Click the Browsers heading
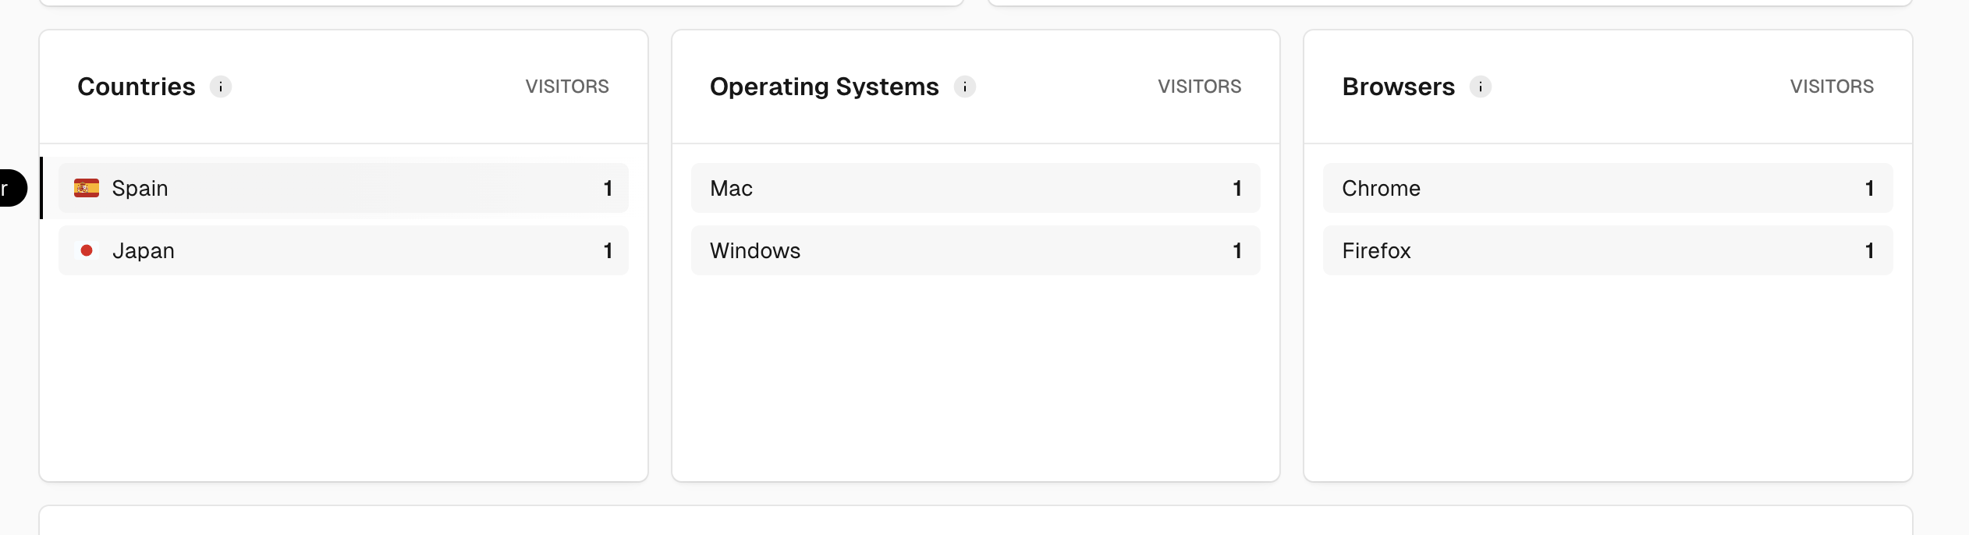 click(x=1399, y=87)
